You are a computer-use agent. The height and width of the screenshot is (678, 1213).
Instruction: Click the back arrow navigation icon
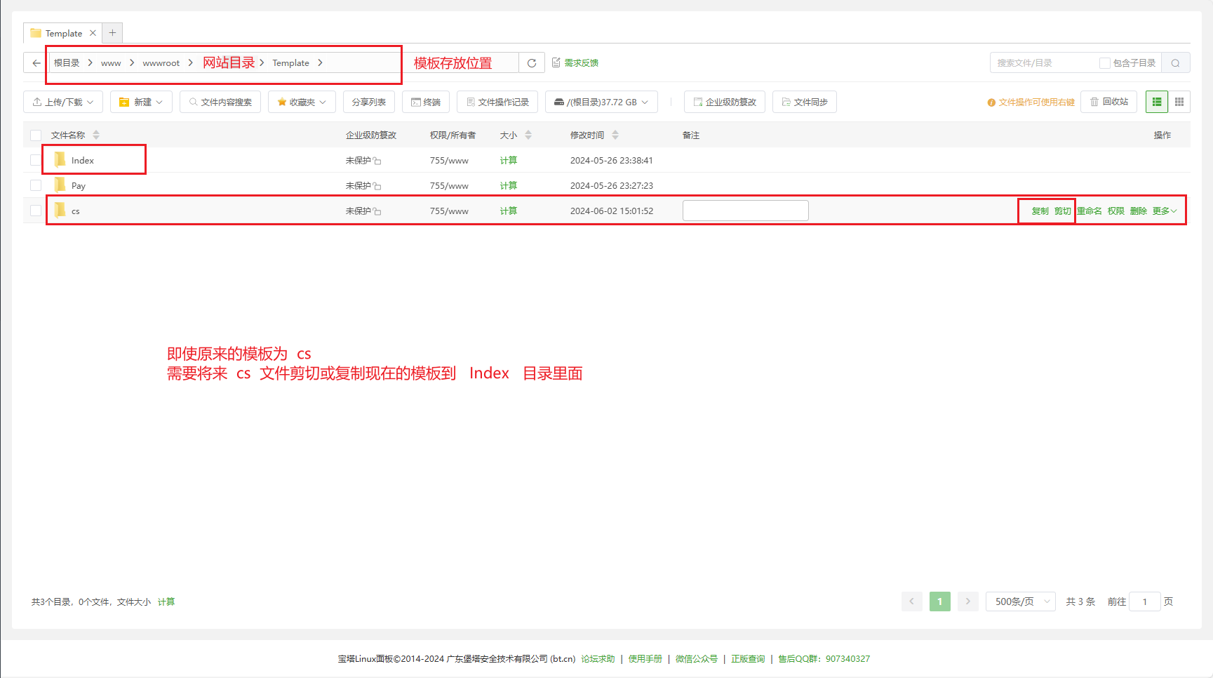[x=36, y=63]
